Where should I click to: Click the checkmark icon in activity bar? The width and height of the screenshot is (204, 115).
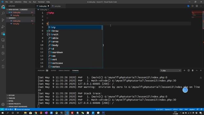(3, 60)
